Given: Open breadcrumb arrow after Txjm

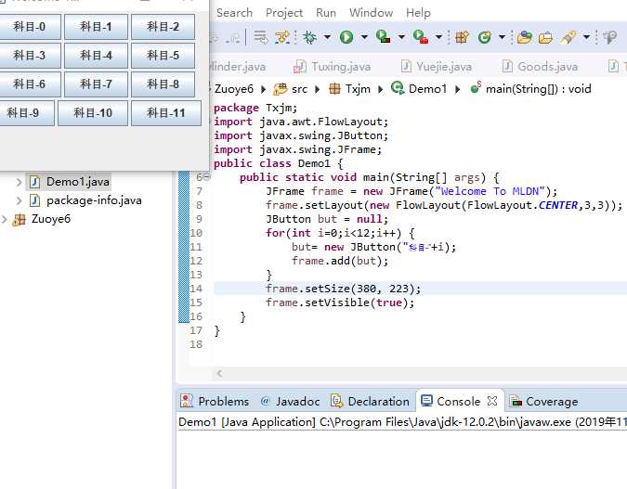Looking at the screenshot, I should 380,89.
